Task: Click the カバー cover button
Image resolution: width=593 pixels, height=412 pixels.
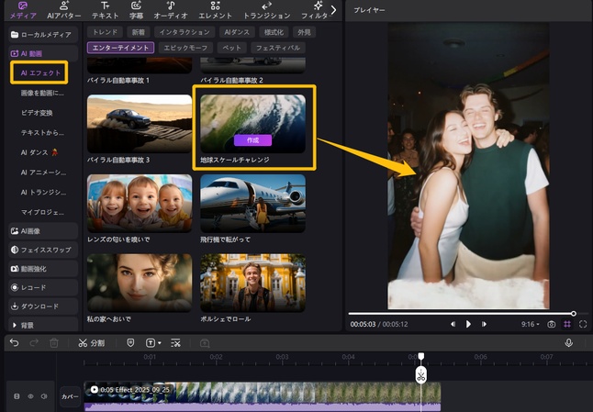Action: (70, 396)
